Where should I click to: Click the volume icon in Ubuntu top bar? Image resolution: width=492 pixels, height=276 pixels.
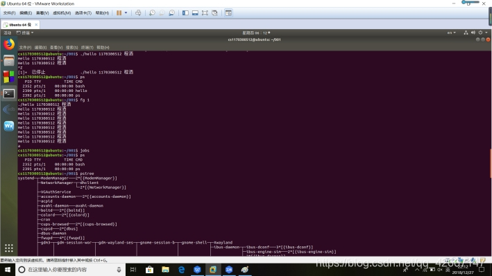click(473, 33)
